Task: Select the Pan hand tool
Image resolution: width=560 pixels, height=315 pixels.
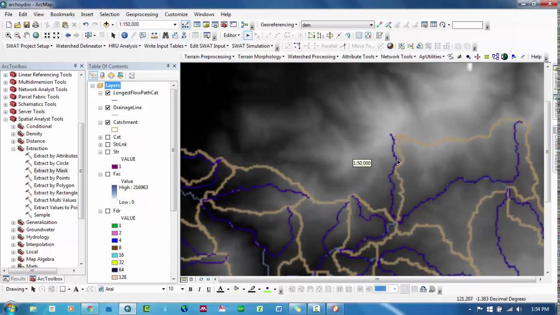Action: pos(27,35)
